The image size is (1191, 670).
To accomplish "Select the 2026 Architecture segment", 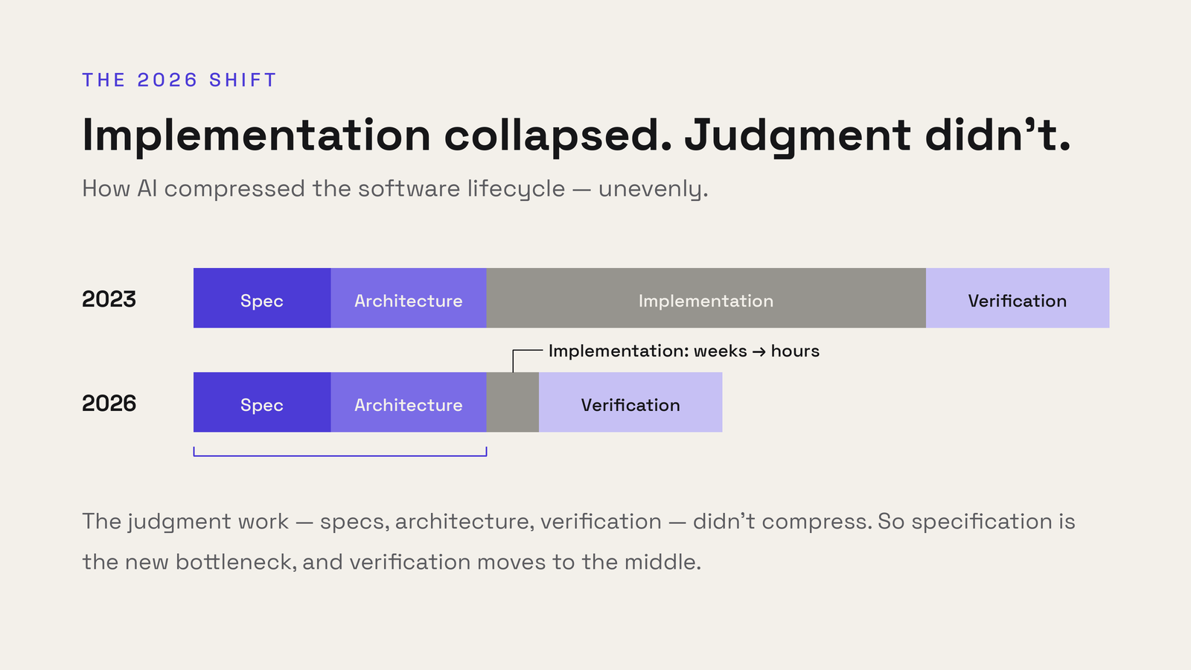I will pyautogui.click(x=409, y=402).
